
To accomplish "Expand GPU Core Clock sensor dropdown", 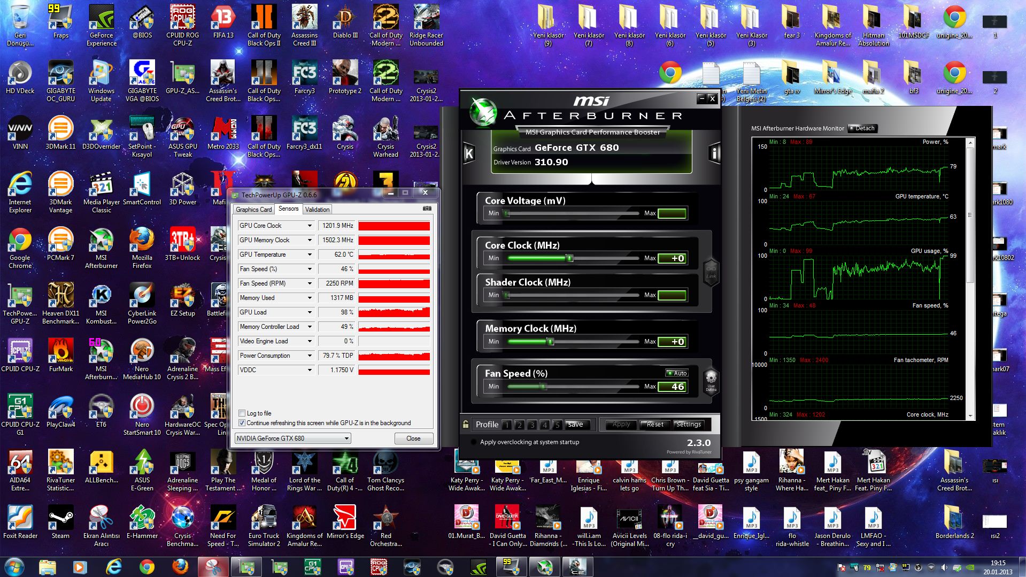I will (309, 226).
